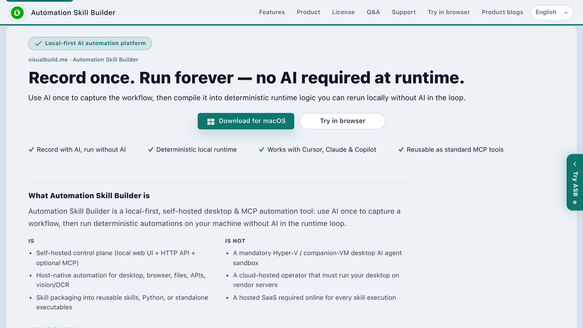
Task: Click the checkmark beside Reusable as standard MCP tools
Action: (401, 149)
